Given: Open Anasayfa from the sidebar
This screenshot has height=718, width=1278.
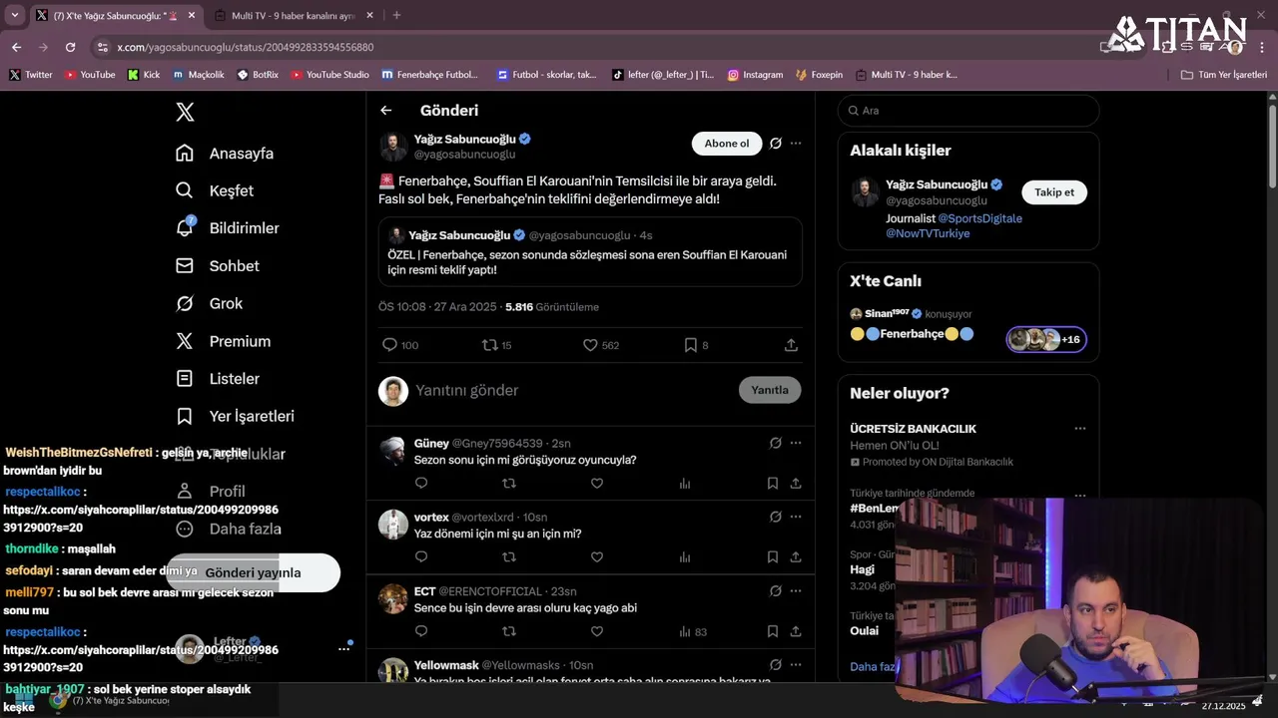Looking at the screenshot, I should [x=225, y=154].
